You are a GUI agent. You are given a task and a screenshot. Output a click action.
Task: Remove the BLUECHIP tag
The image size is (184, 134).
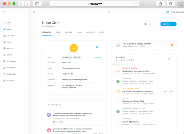point(70,58)
